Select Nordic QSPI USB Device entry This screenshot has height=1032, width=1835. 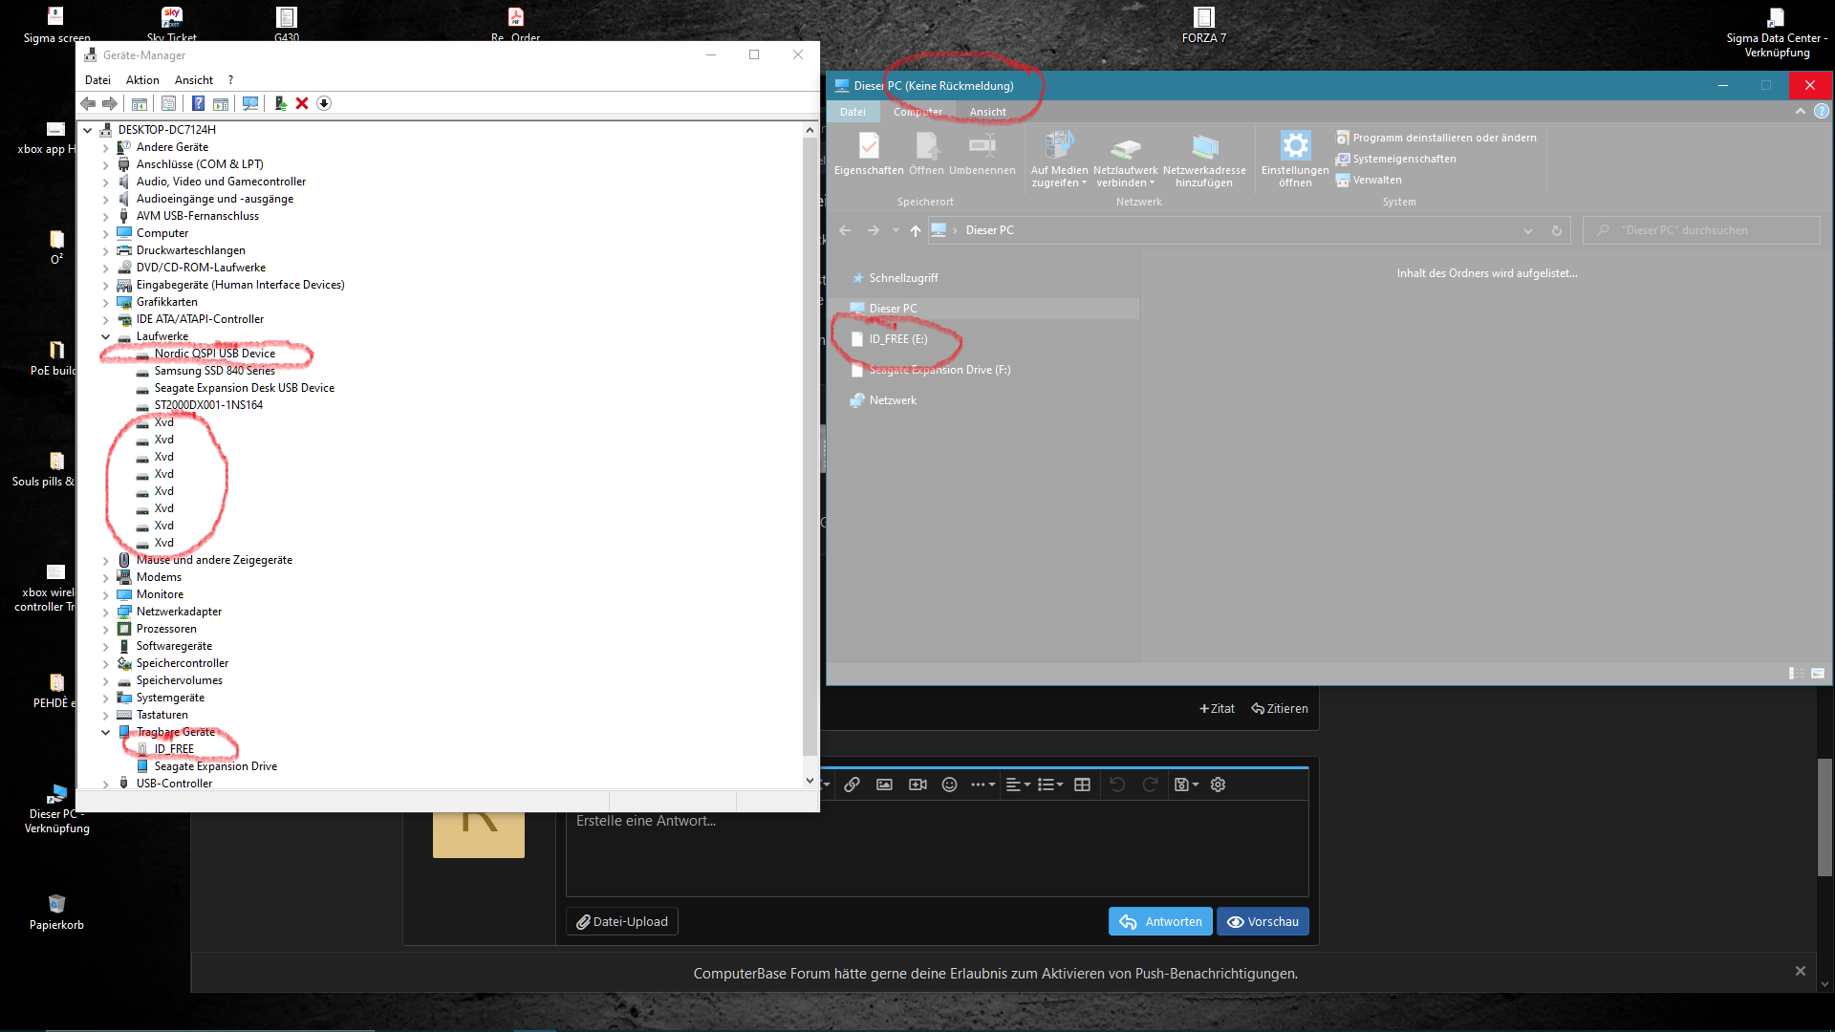click(215, 354)
